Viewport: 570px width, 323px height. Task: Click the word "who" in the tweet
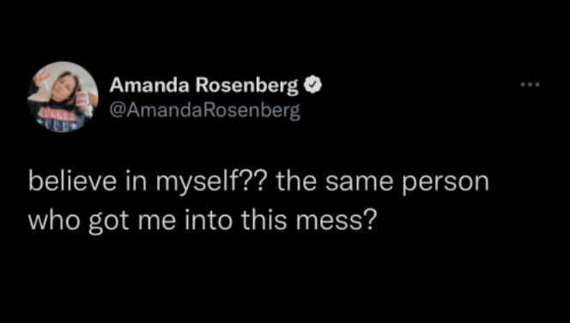pyautogui.click(x=55, y=221)
